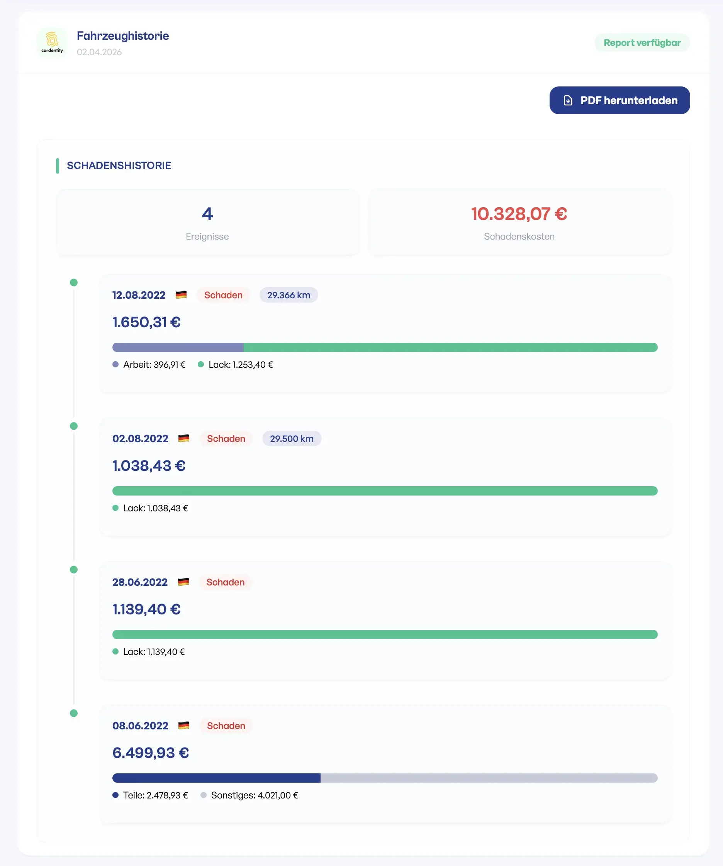This screenshot has height=866, width=723.
Task: Click the 29.366 km mileage badge
Action: click(x=289, y=295)
